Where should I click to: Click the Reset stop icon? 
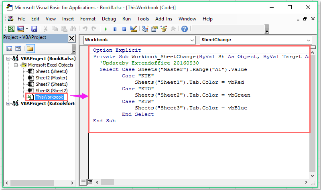point(124,29)
